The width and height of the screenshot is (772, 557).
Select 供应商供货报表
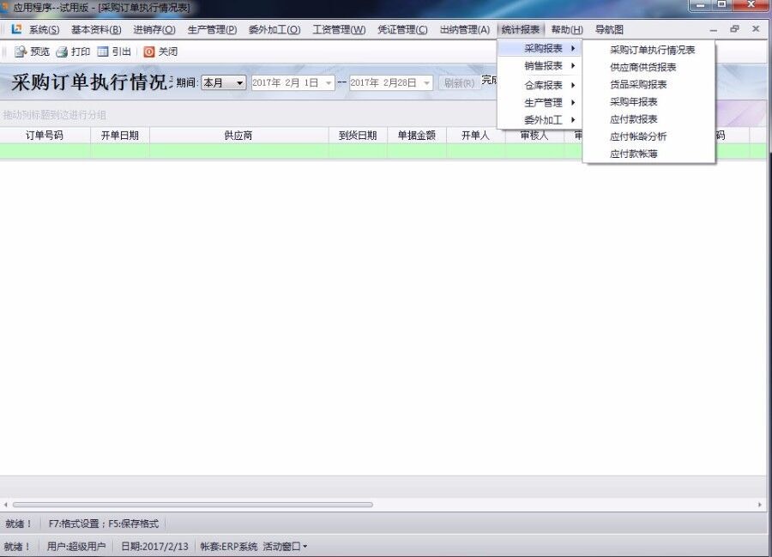tap(643, 67)
